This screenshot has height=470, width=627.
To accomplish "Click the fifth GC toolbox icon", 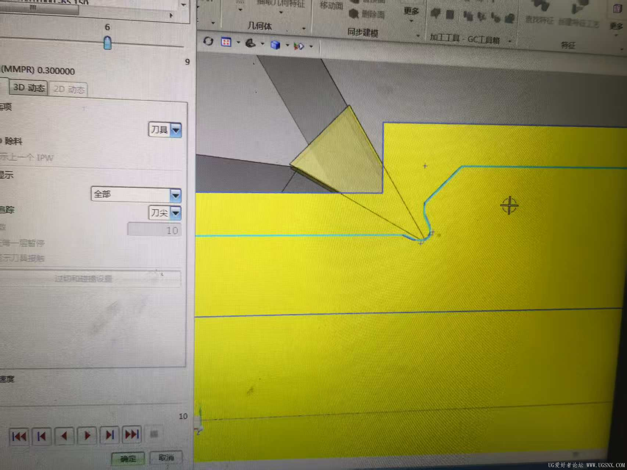I will click(x=495, y=17).
